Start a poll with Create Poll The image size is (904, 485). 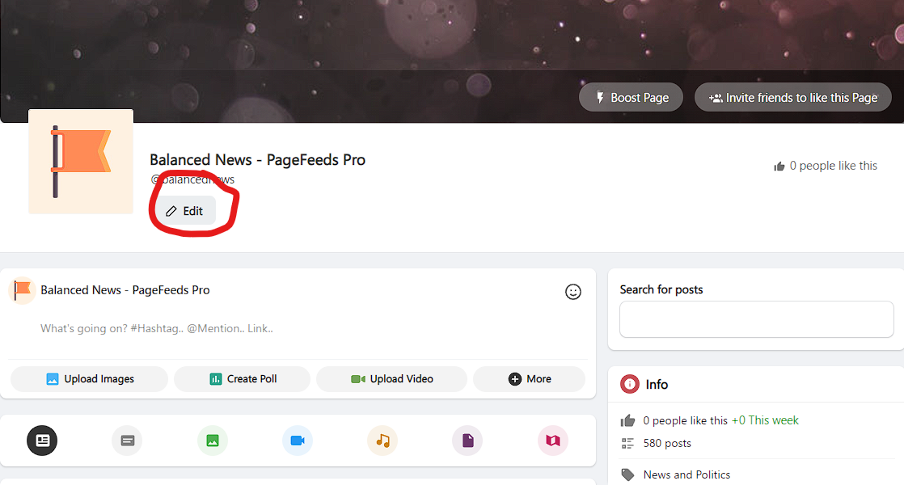(242, 379)
